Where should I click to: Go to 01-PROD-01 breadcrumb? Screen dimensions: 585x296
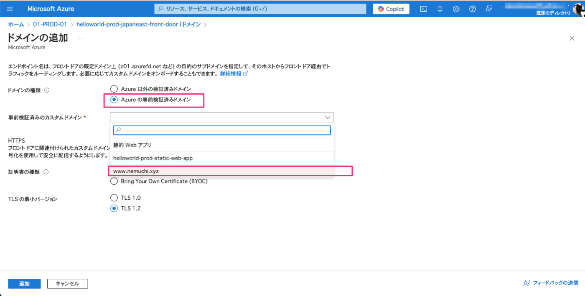coord(50,25)
